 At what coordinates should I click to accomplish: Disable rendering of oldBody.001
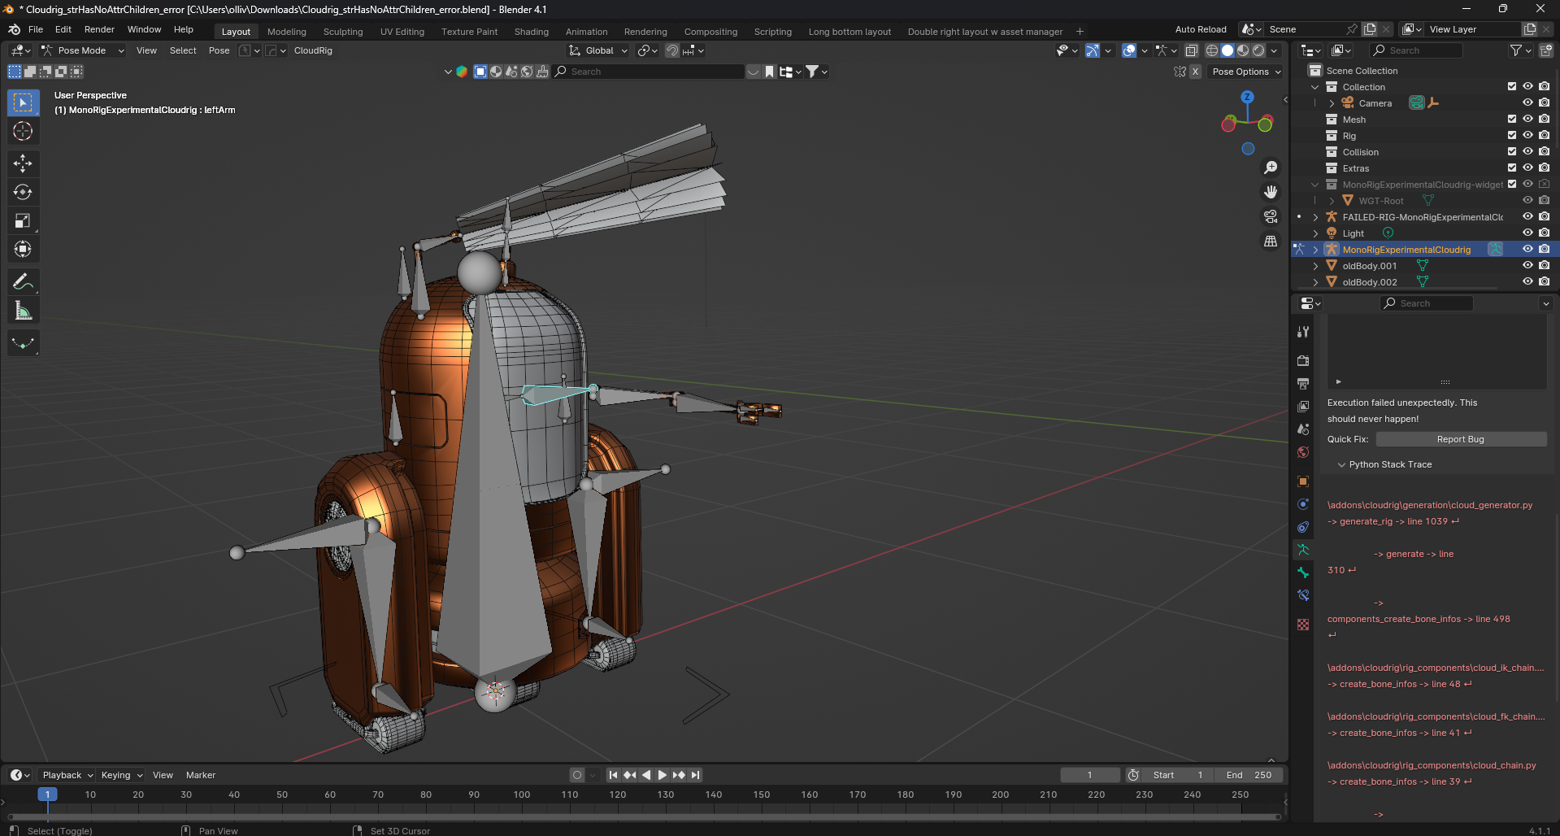tap(1544, 265)
